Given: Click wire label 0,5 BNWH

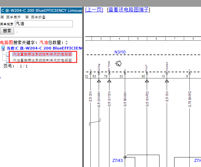Looking at the screenshot, I should coord(125,99).
